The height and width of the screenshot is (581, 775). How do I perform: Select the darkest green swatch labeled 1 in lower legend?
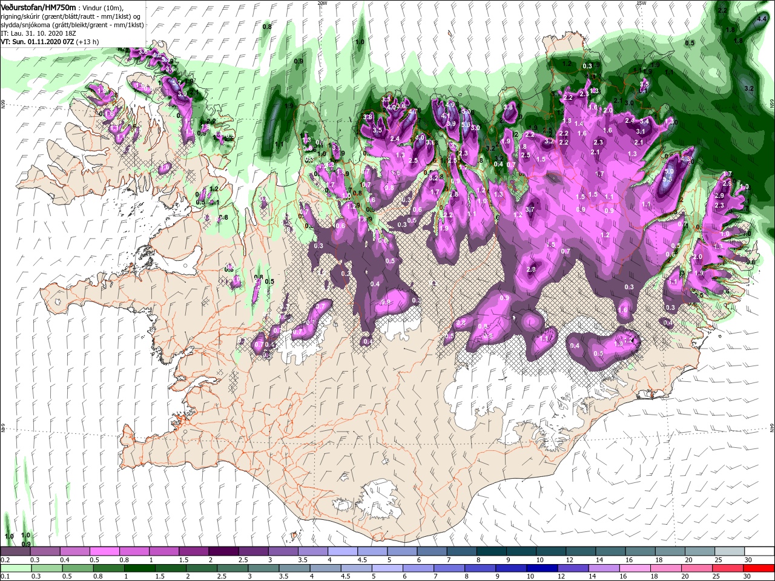click(139, 568)
